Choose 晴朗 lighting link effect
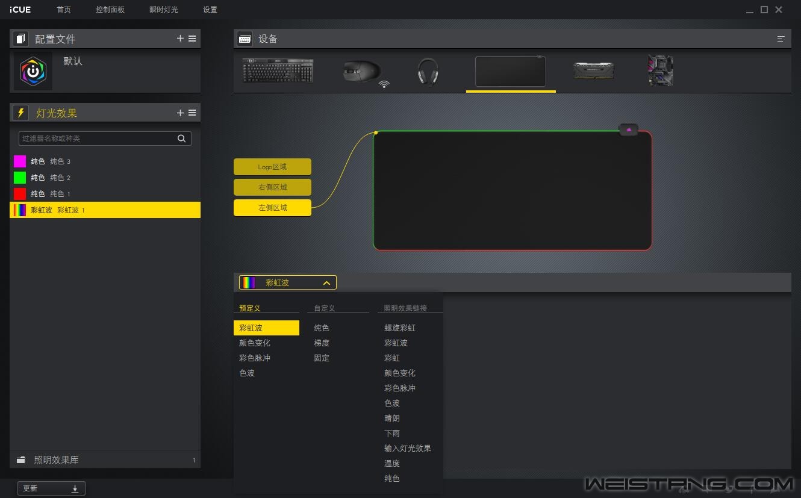801x498 pixels. (392, 419)
